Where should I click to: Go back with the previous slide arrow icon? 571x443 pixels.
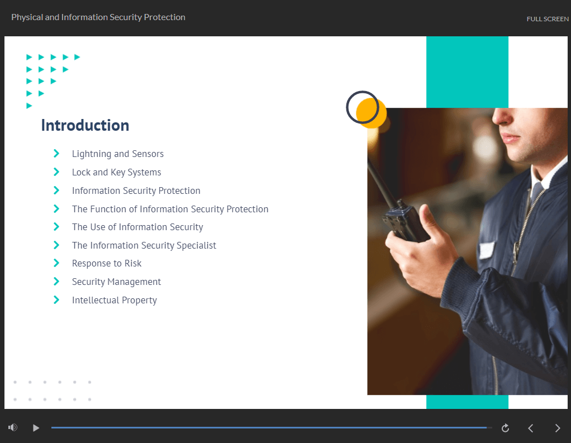click(530, 428)
